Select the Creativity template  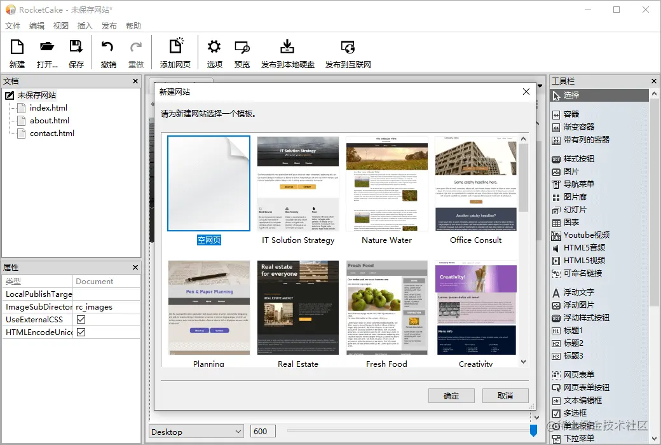point(476,308)
